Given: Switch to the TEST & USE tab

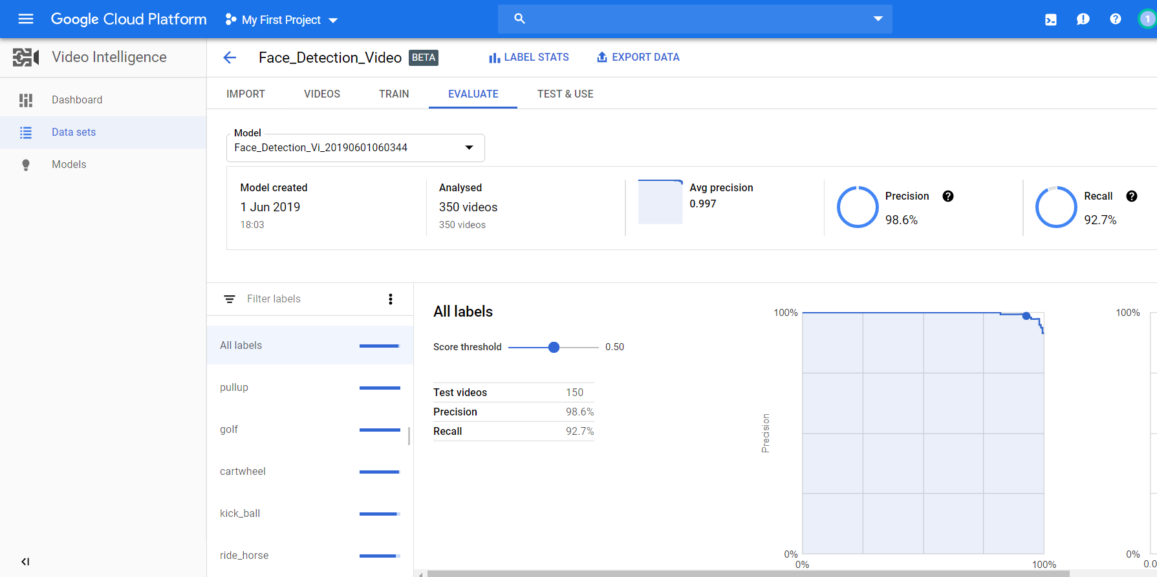Looking at the screenshot, I should click(565, 94).
